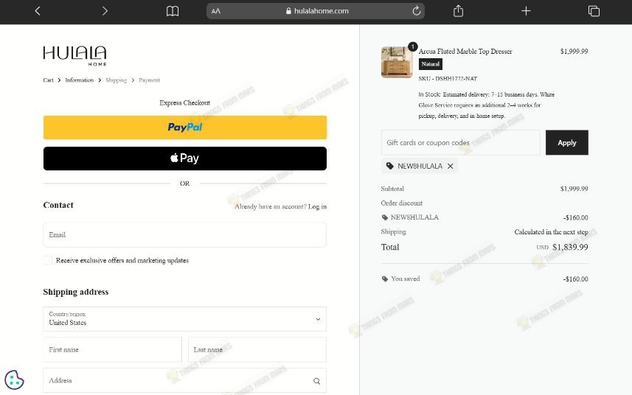
Task: Pay with the Apple Pay button
Action: click(185, 158)
